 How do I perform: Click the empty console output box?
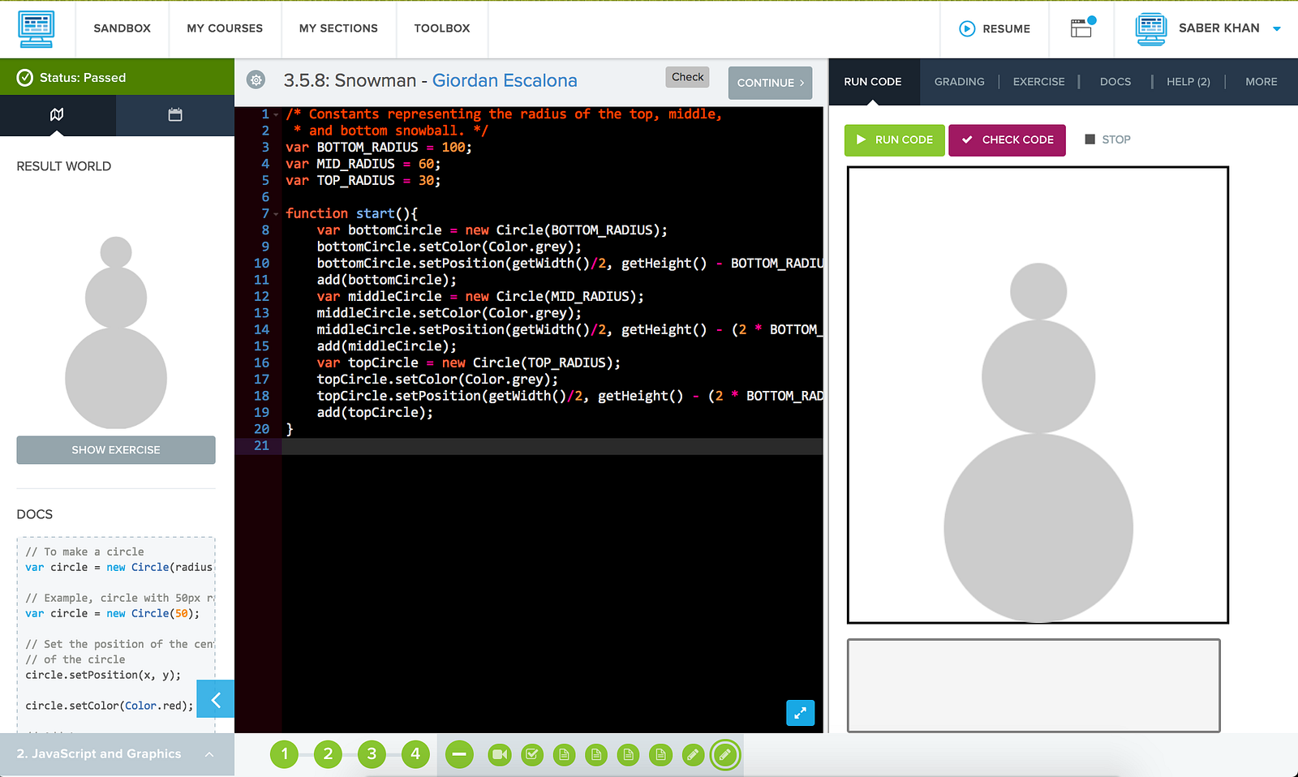(1034, 685)
